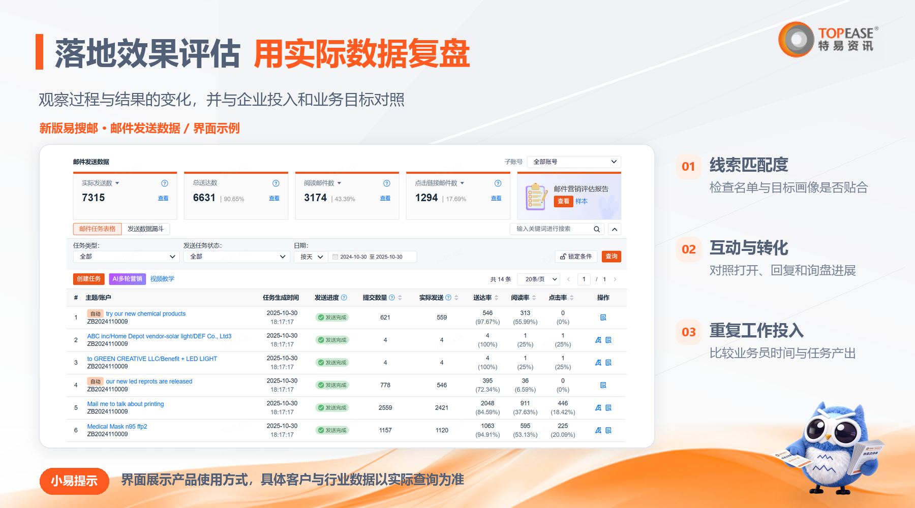Open 视频教学 link

162,279
